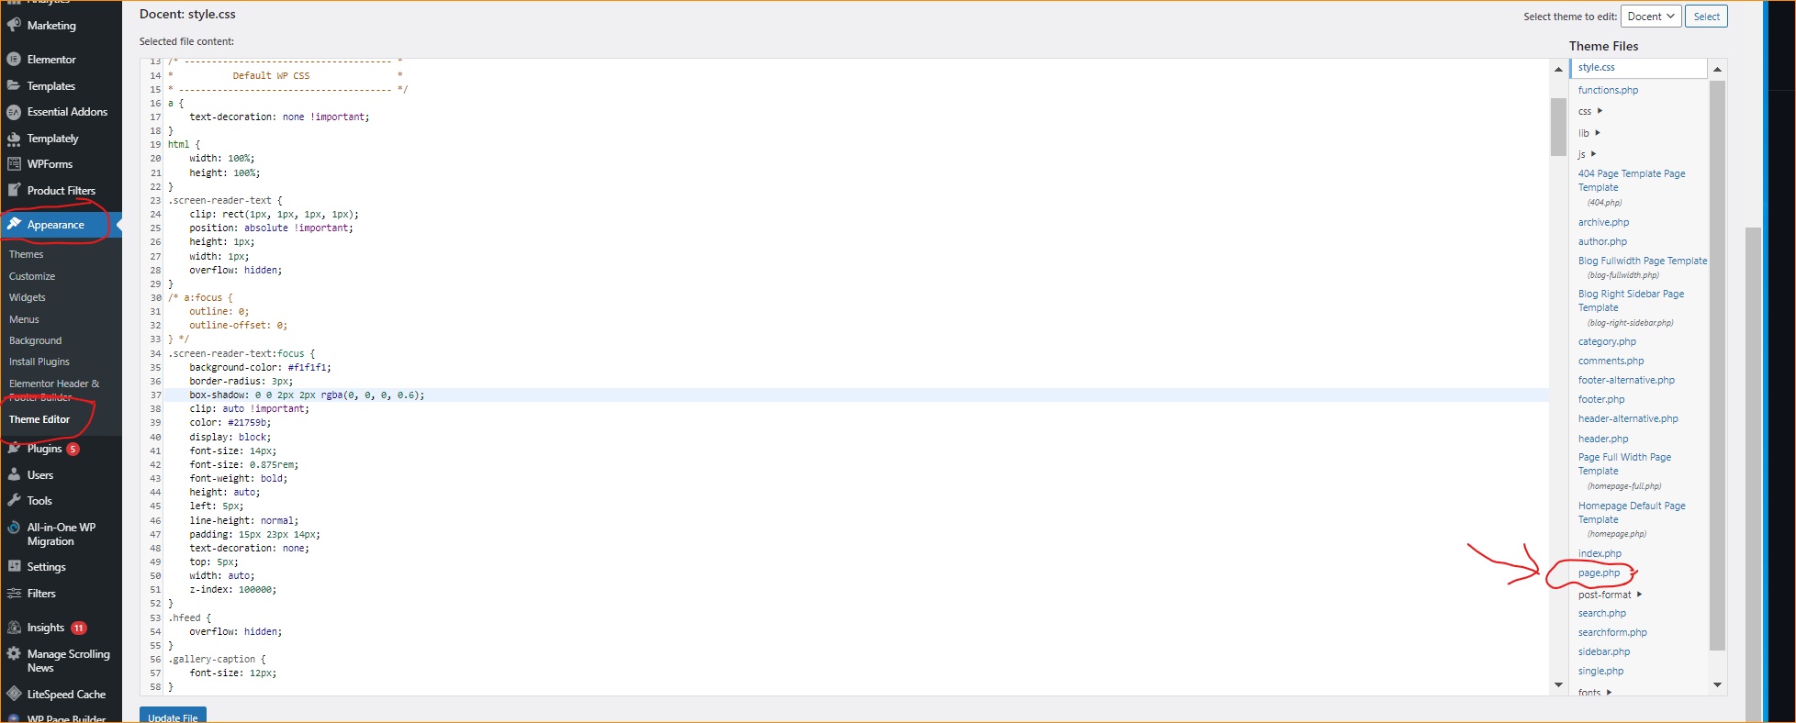Viewport: 1796px width, 723px height.
Task: Click the Templately cloud icon
Action: pos(14,139)
